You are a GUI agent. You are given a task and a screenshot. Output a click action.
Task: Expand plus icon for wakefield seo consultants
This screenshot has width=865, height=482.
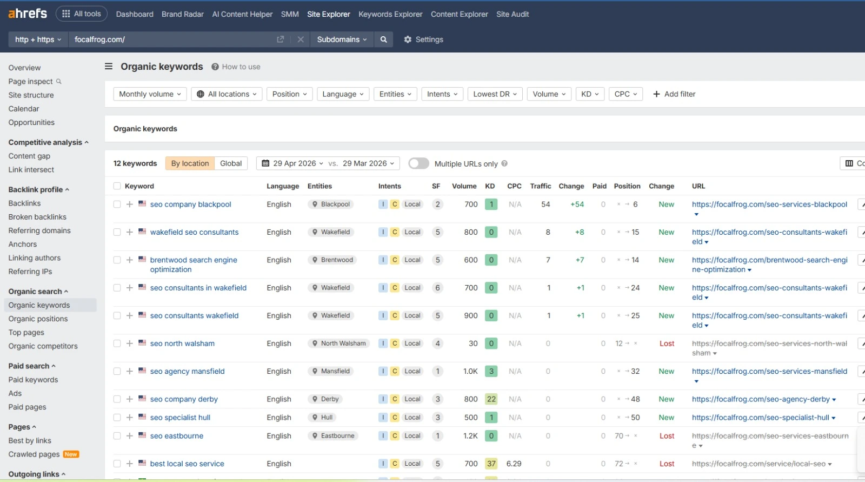point(129,232)
